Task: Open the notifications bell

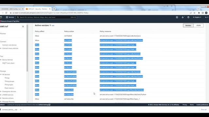Action: 183,17
